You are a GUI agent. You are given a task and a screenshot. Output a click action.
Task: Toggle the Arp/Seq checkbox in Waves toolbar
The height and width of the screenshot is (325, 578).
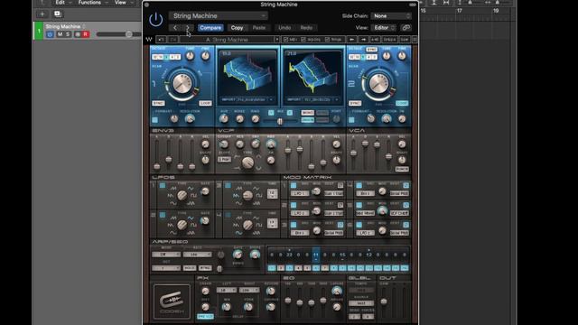[x=303, y=39]
